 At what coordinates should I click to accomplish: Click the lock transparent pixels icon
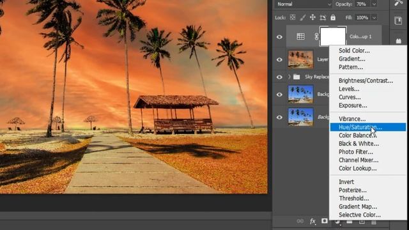(293, 17)
